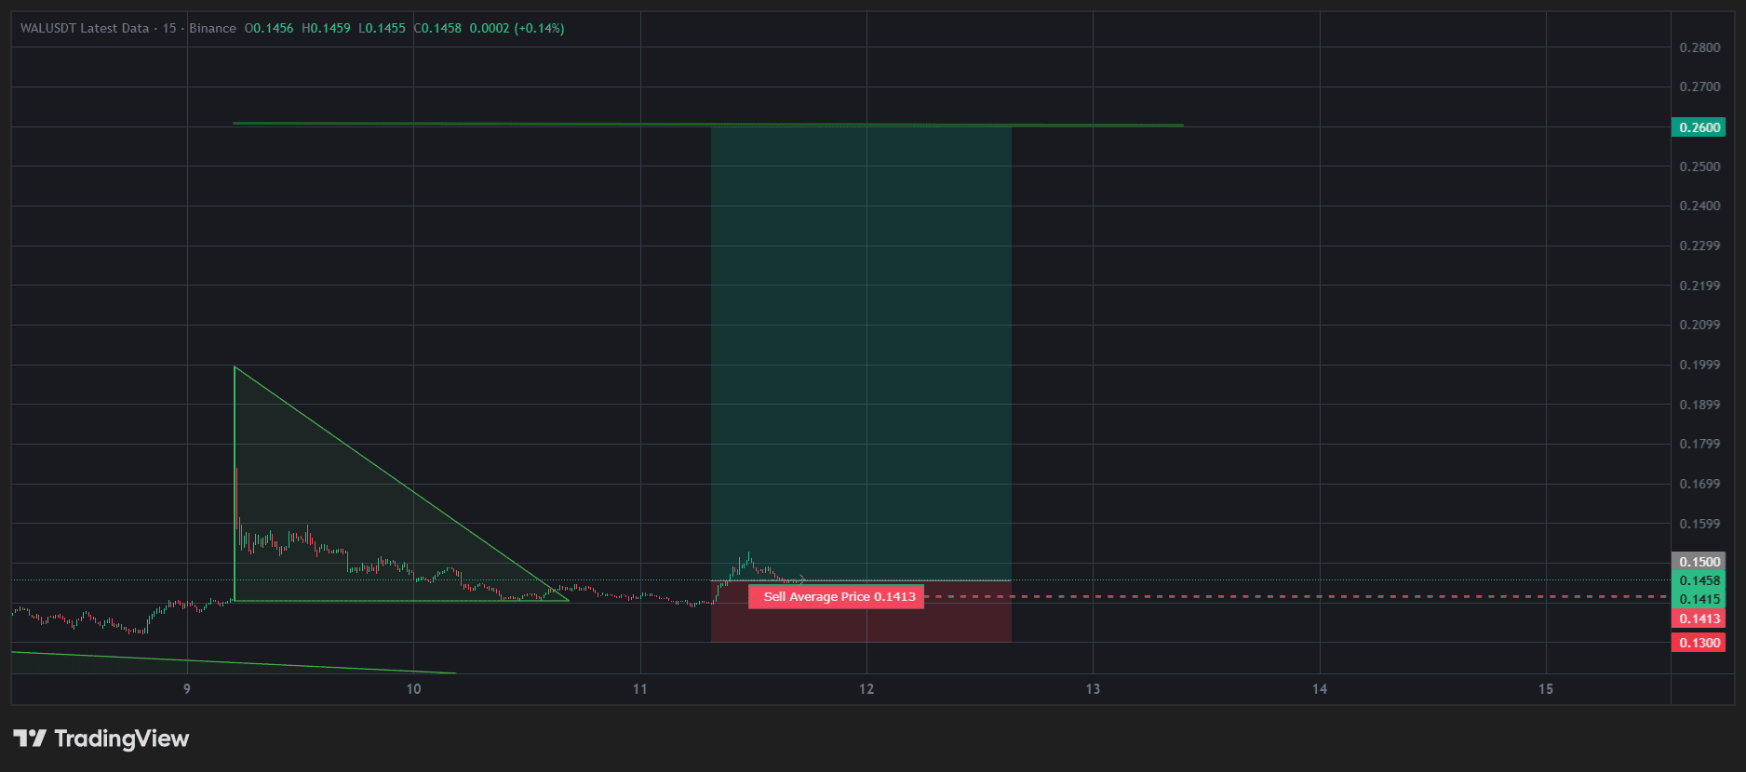Click date 12 on the time axis
This screenshot has width=1746, height=772.
[x=866, y=689]
